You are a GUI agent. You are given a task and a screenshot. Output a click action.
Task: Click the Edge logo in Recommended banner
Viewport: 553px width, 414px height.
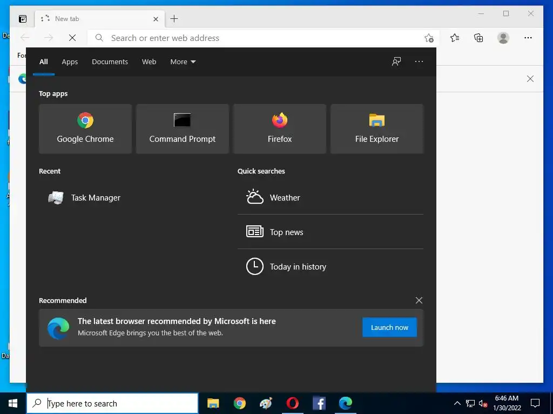click(x=58, y=328)
